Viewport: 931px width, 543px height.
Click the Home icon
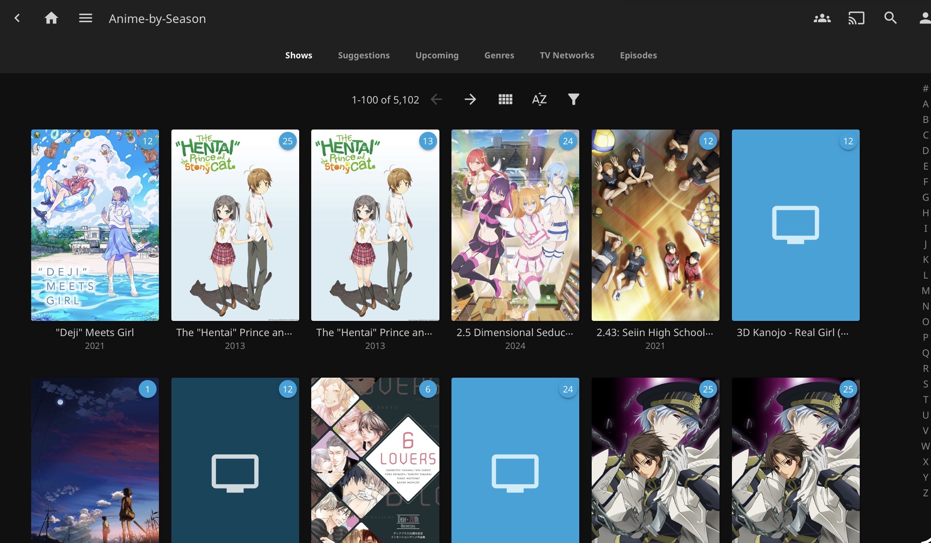tap(51, 18)
